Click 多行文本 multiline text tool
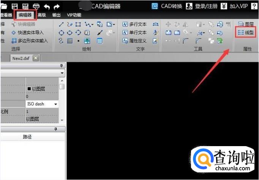The image size is (259, 180). point(134,24)
